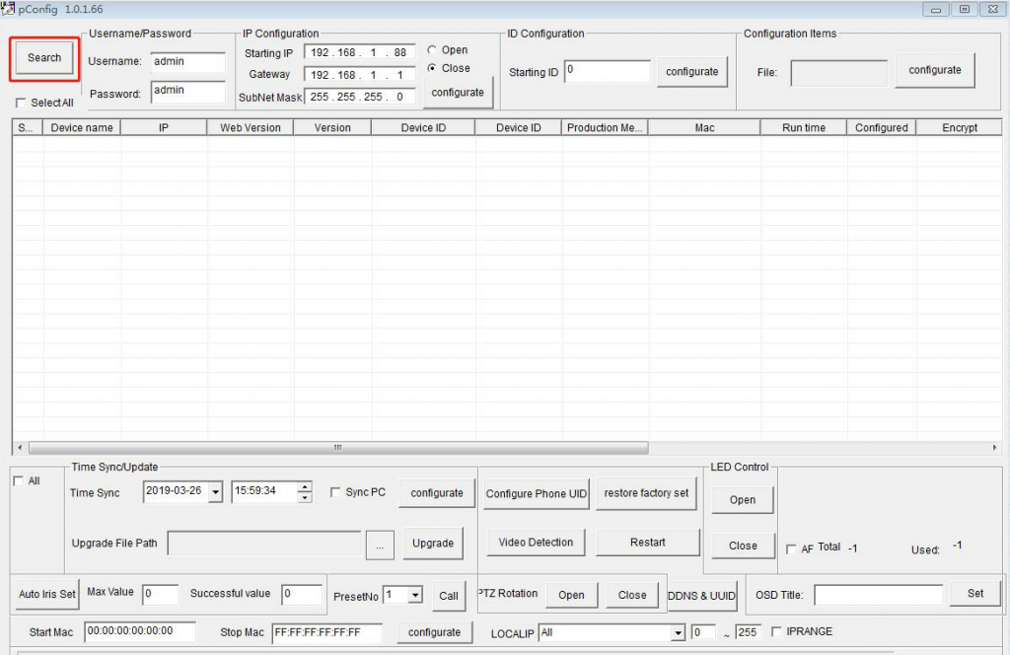Click restore factory set button
The height and width of the screenshot is (655, 1010).
(x=646, y=492)
